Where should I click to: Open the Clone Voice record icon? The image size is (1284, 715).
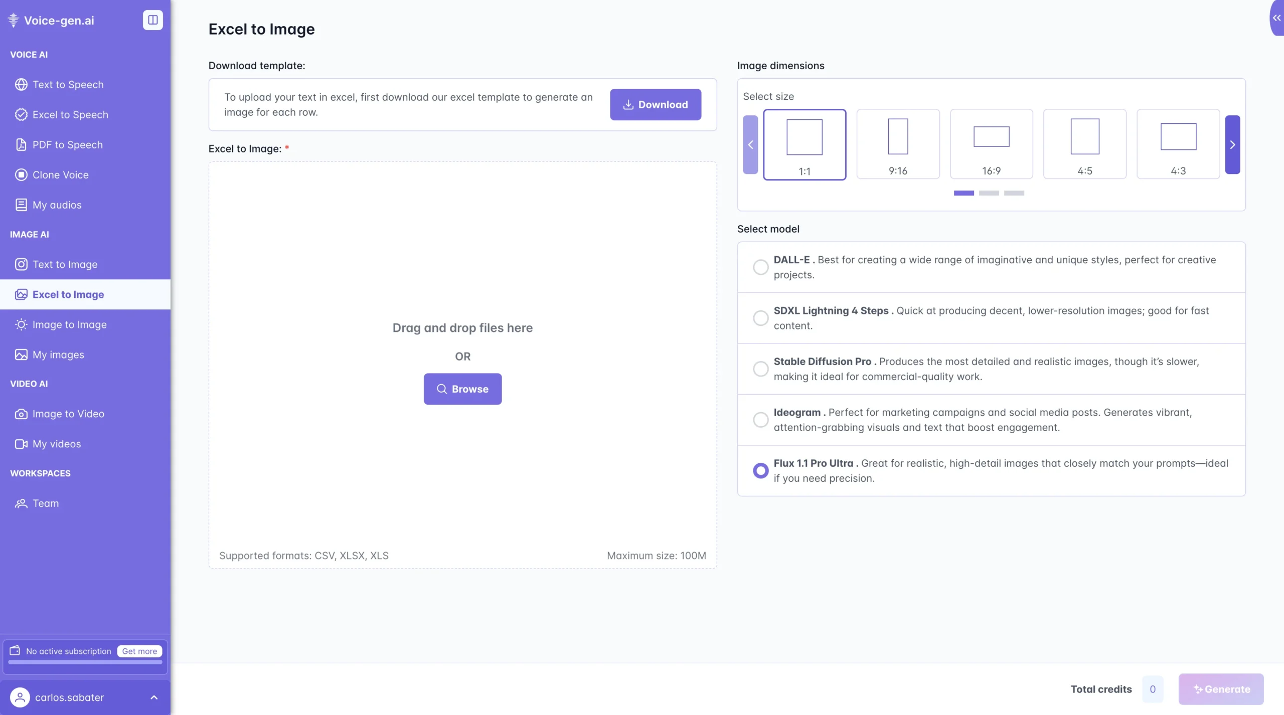pyautogui.click(x=21, y=175)
